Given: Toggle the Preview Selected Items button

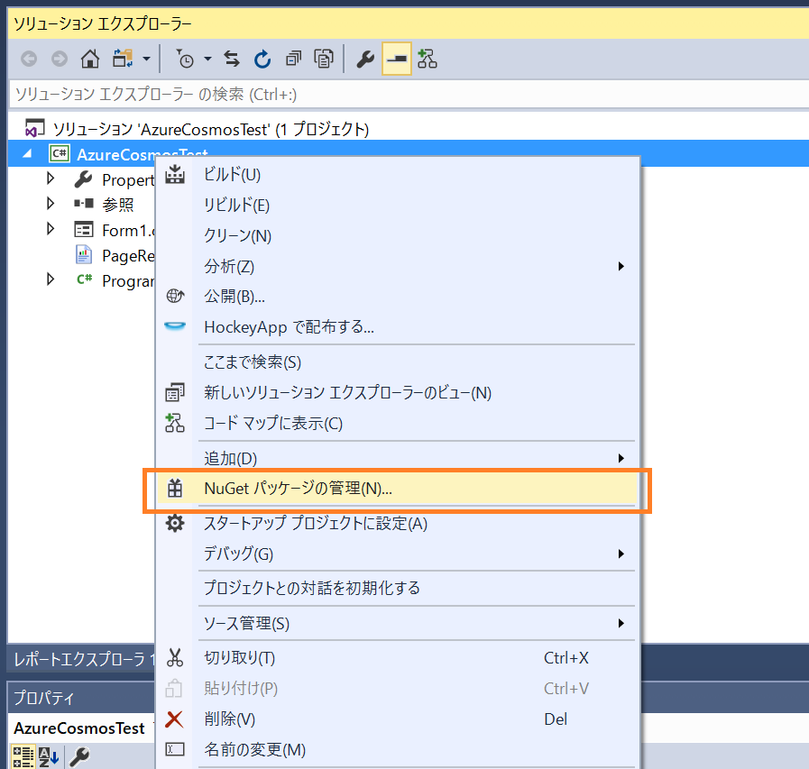Looking at the screenshot, I should (x=396, y=59).
